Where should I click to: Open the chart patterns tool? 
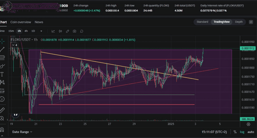[x=2, y=82]
